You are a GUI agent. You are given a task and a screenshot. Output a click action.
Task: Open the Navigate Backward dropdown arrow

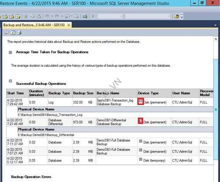pyautogui.click(x=72, y=16)
